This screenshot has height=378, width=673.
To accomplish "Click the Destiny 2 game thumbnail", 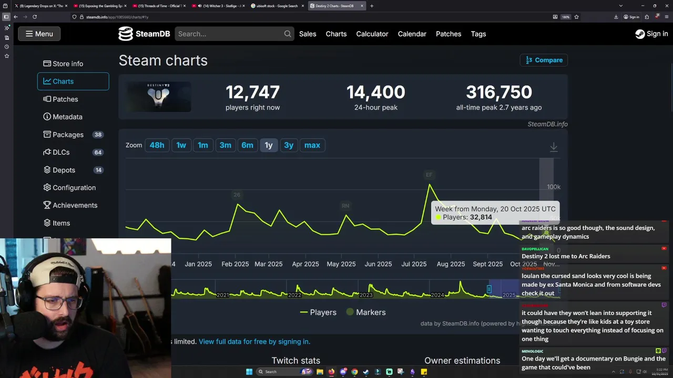I will [x=158, y=97].
